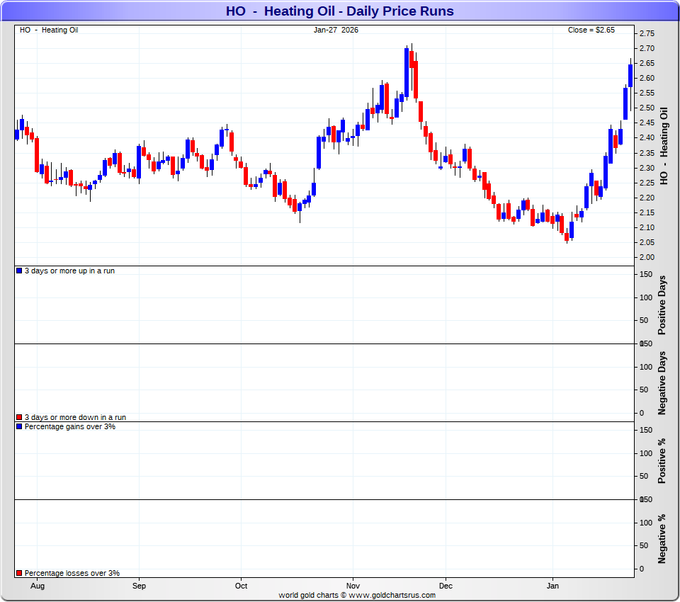
Task: Click the 'HO - Heating Oil' label at top-left
Action: pyautogui.click(x=49, y=30)
